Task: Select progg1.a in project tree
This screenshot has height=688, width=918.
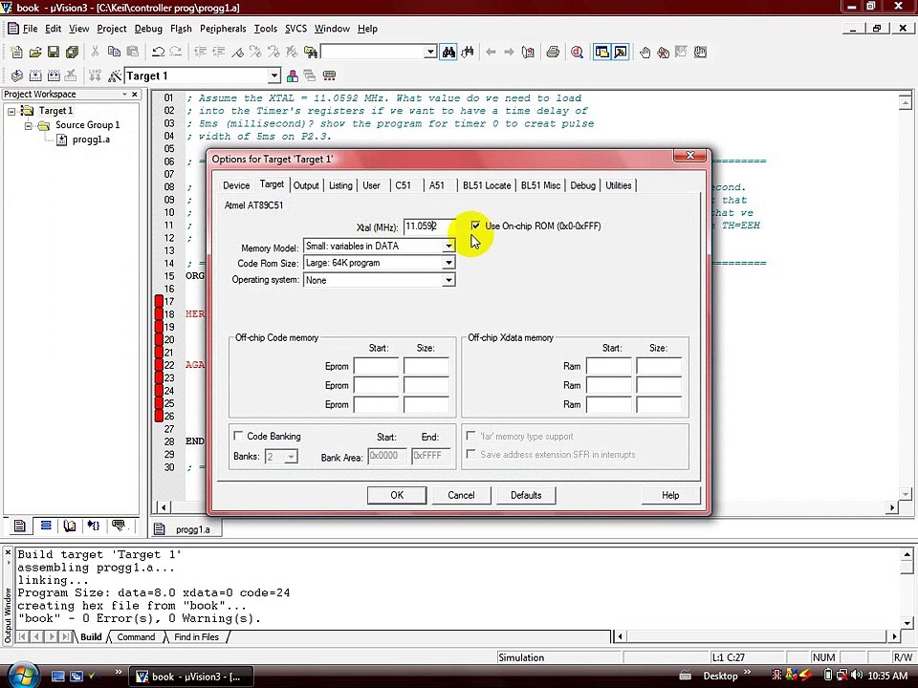Action: (91, 140)
